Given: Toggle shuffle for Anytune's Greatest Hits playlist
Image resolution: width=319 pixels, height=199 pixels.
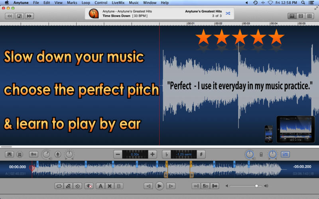Looking at the screenshot, I should (228, 14).
